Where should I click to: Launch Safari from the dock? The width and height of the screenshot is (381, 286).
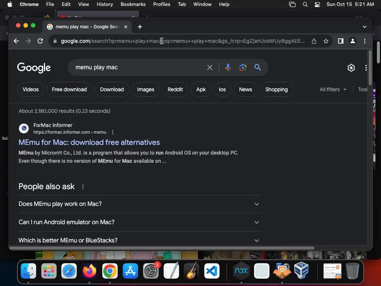69,271
